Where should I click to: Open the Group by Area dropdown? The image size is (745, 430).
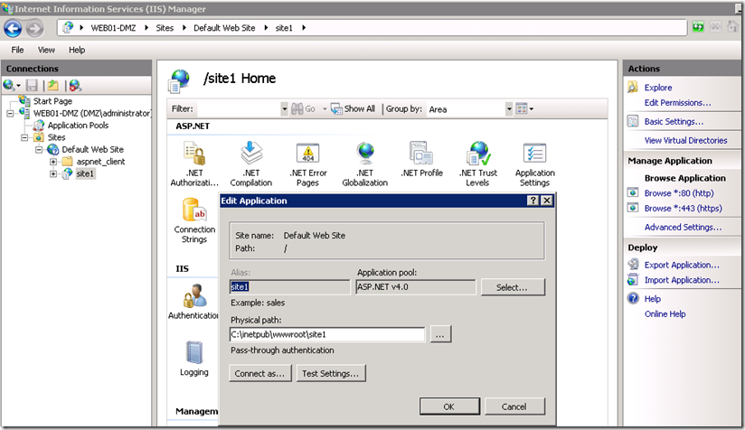point(509,109)
